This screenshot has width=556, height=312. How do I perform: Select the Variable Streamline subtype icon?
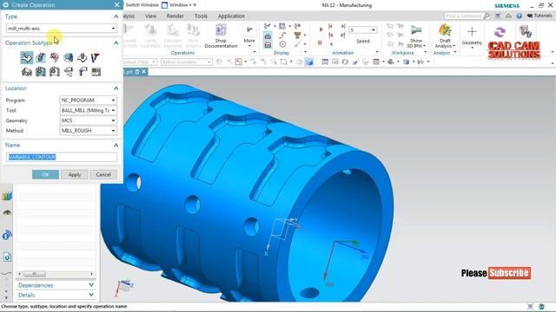(x=41, y=58)
